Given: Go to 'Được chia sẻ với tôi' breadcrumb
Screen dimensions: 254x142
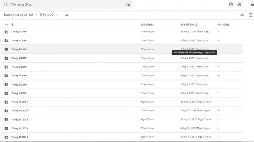Looking at the screenshot, I should click(18, 15).
